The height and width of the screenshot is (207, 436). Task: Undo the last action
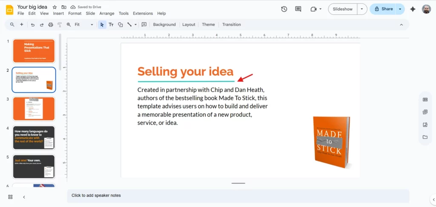(x=32, y=25)
